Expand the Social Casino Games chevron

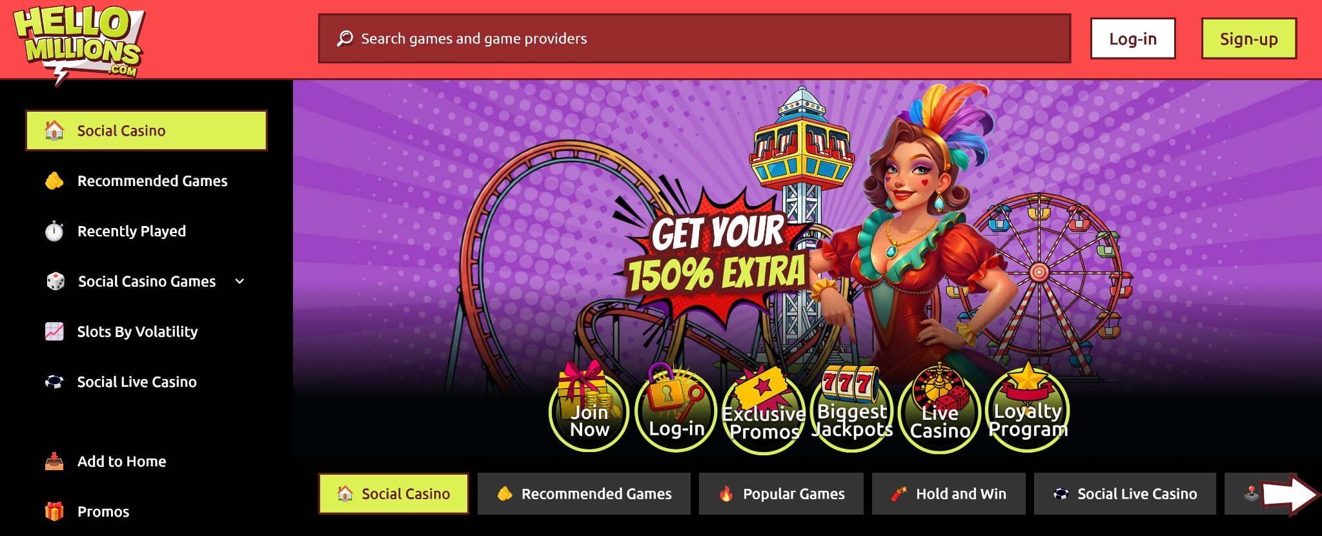tap(239, 281)
